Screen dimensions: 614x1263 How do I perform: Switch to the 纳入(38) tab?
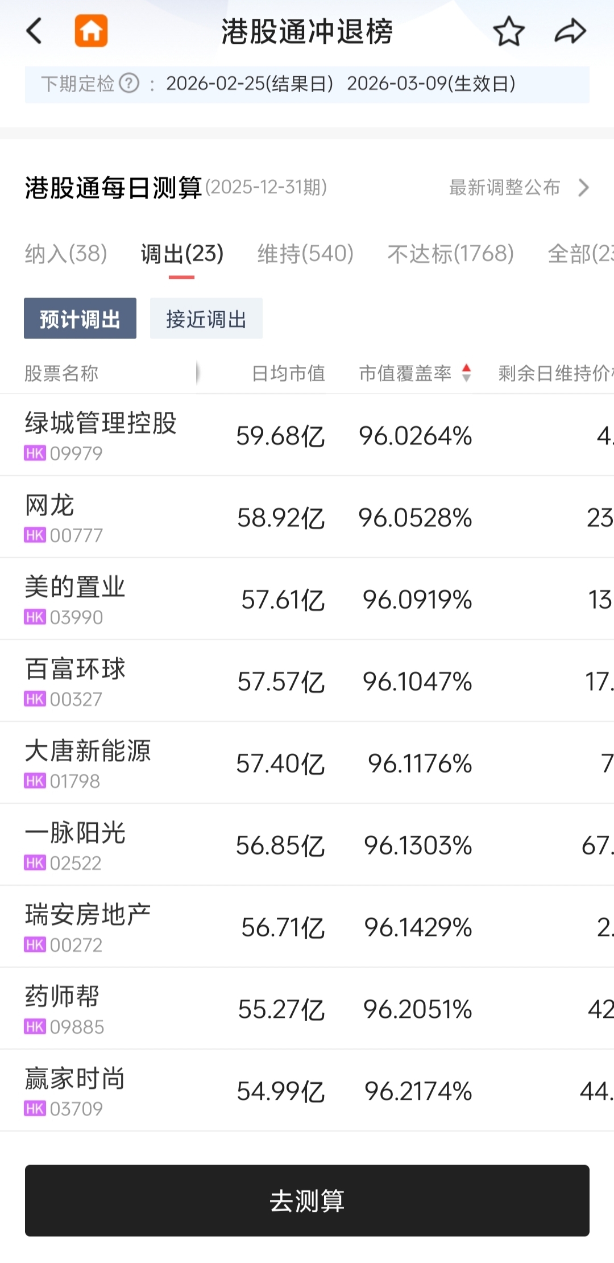coord(66,254)
